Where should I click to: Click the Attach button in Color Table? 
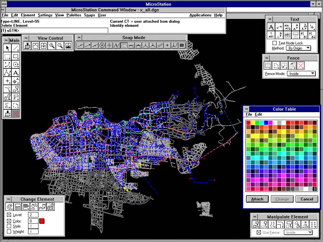point(257,199)
